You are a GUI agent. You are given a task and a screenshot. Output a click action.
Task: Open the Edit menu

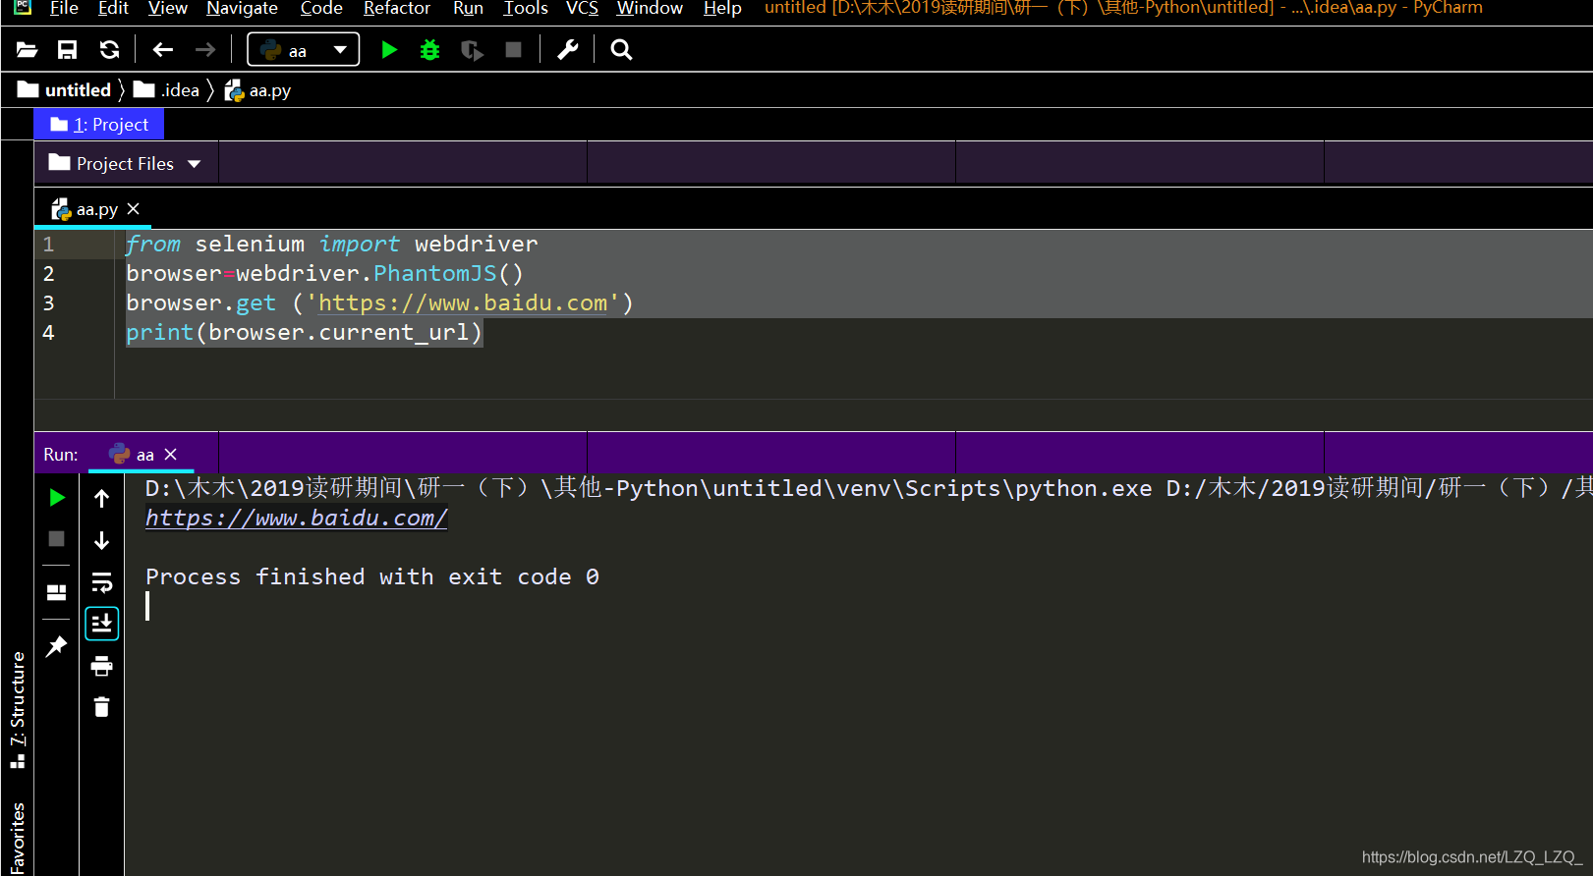(113, 8)
